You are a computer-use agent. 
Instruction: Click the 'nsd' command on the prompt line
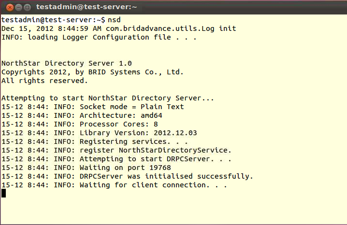click(x=114, y=20)
